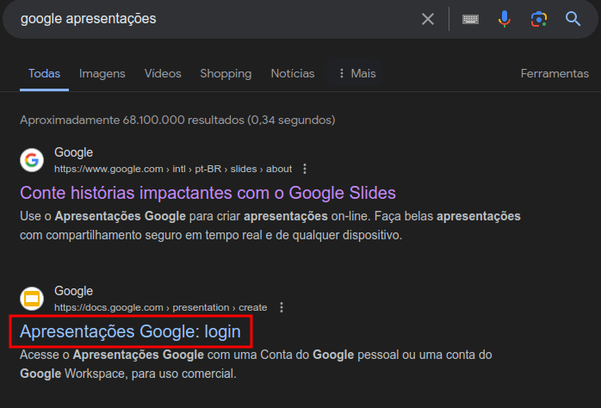The width and height of the screenshot is (601, 408).
Task: Switch to the Vídeos tab
Action: click(163, 73)
